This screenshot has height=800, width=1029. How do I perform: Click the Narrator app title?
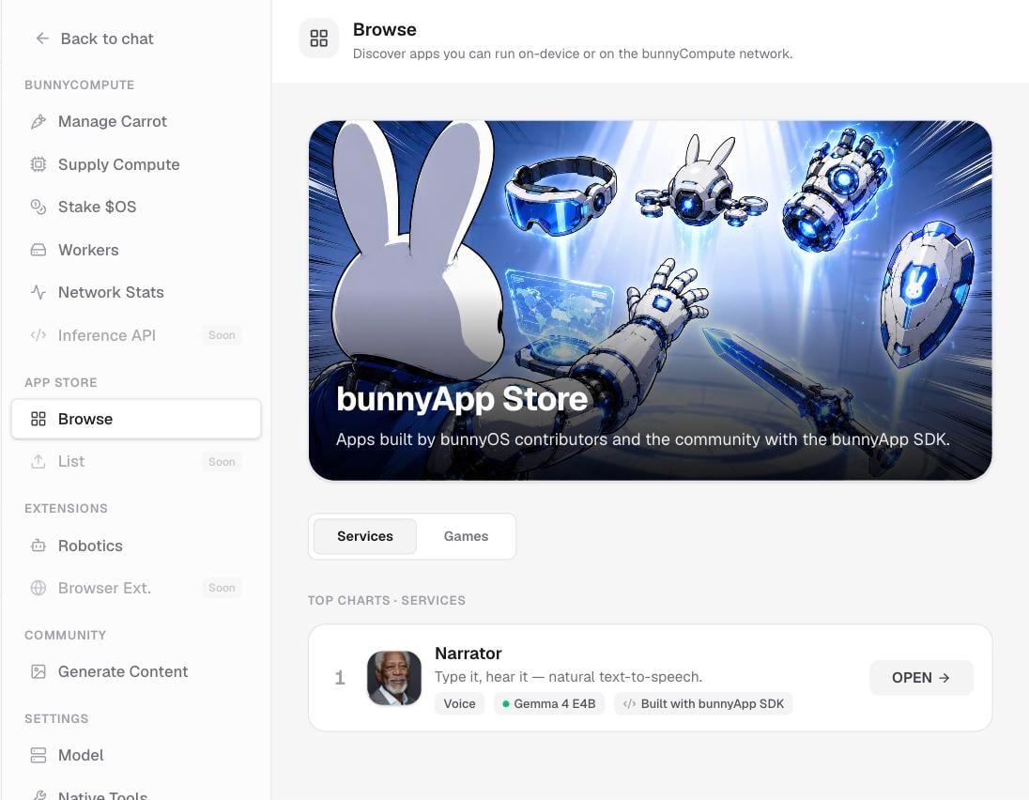coord(468,653)
